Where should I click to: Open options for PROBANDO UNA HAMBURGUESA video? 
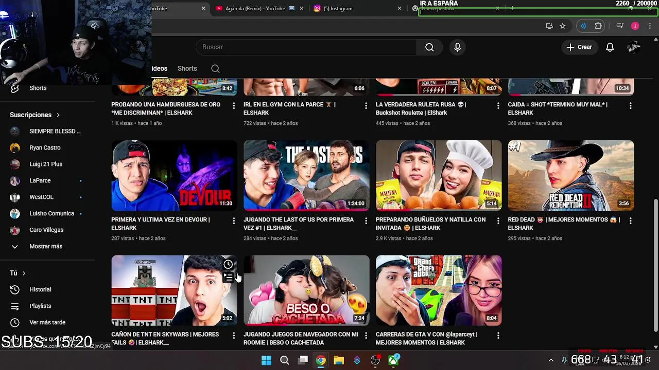click(234, 105)
